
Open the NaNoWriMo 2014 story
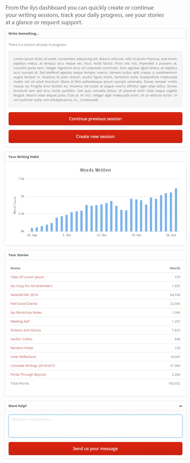coord(24,295)
